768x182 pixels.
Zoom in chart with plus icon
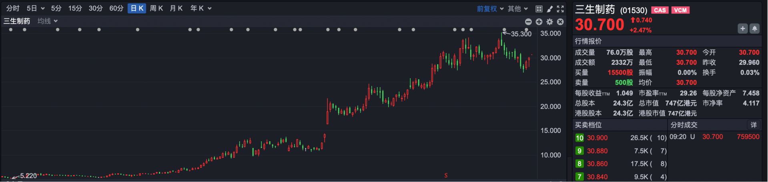(x=539, y=22)
